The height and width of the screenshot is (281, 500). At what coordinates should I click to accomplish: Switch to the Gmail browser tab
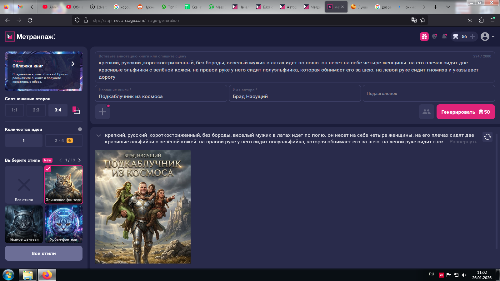point(20,7)
